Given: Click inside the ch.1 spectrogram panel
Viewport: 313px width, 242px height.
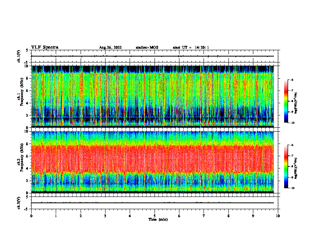Looking at the screenshot, I should (153, 96).
